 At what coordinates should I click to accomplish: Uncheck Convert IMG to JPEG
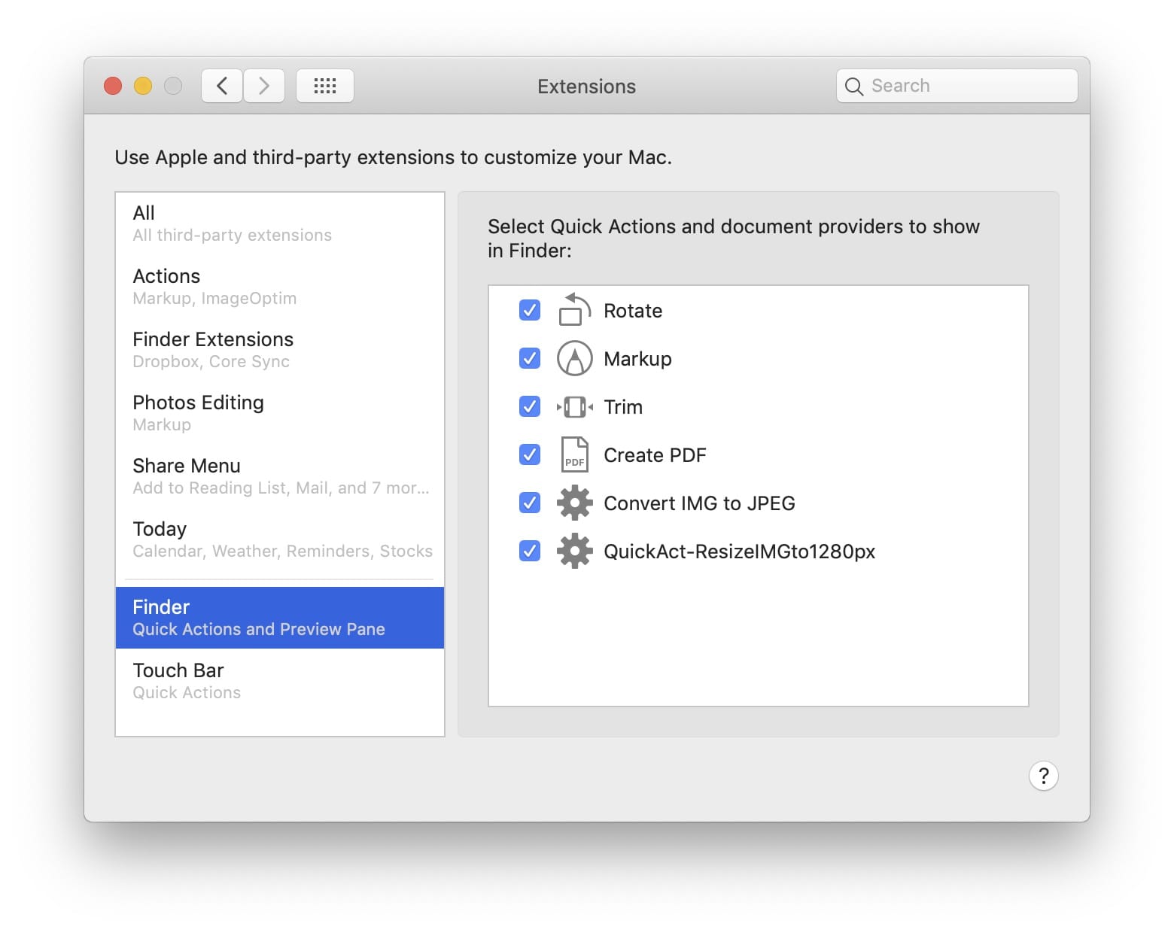coord(529,503)
